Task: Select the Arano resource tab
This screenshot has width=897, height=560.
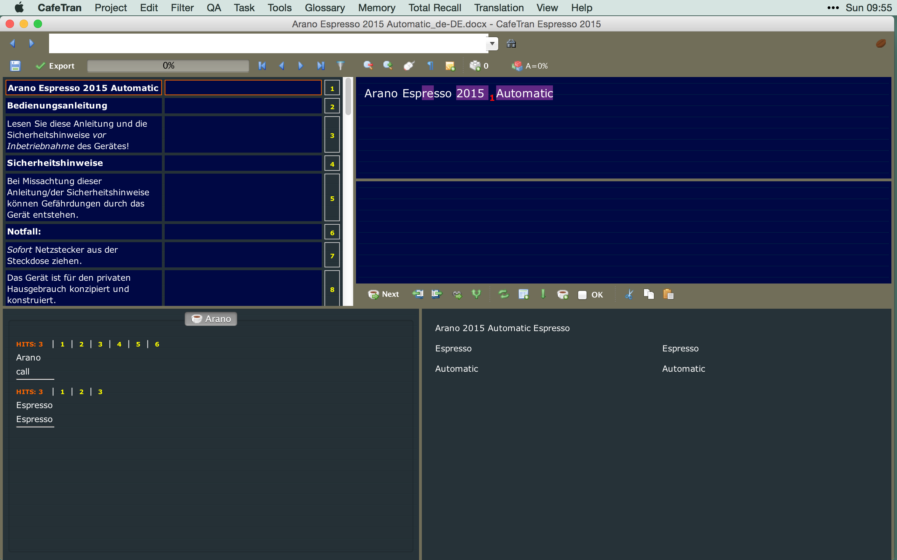Action: pos(211,319)
